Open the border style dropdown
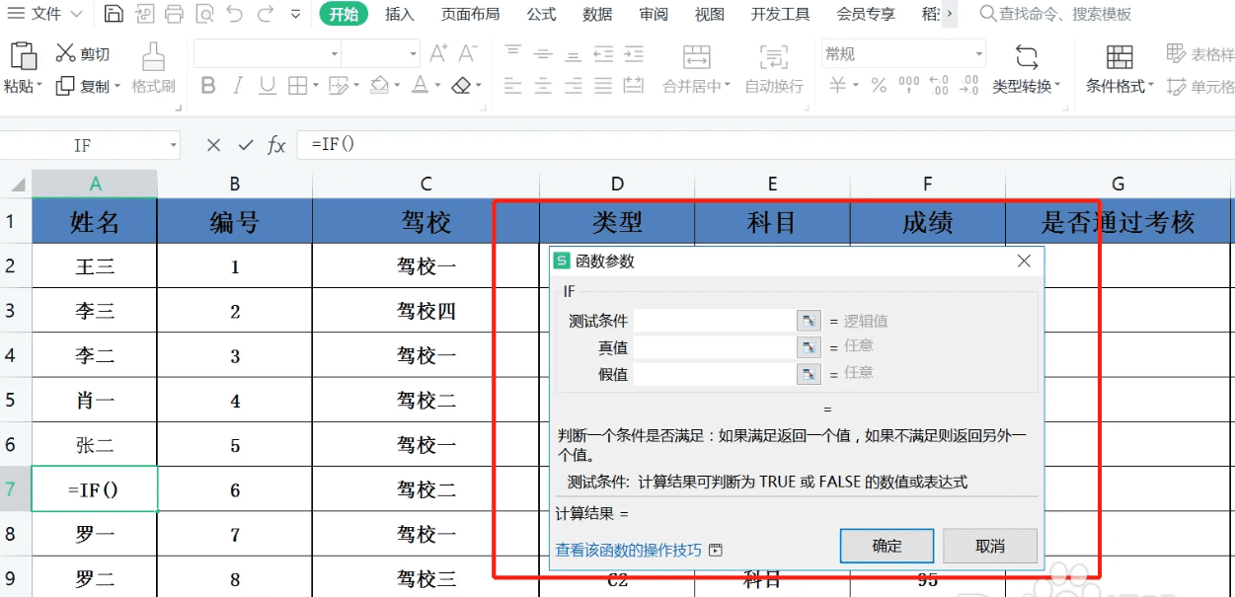This screenshot has height=597, width=1235. tap(316, 87)
